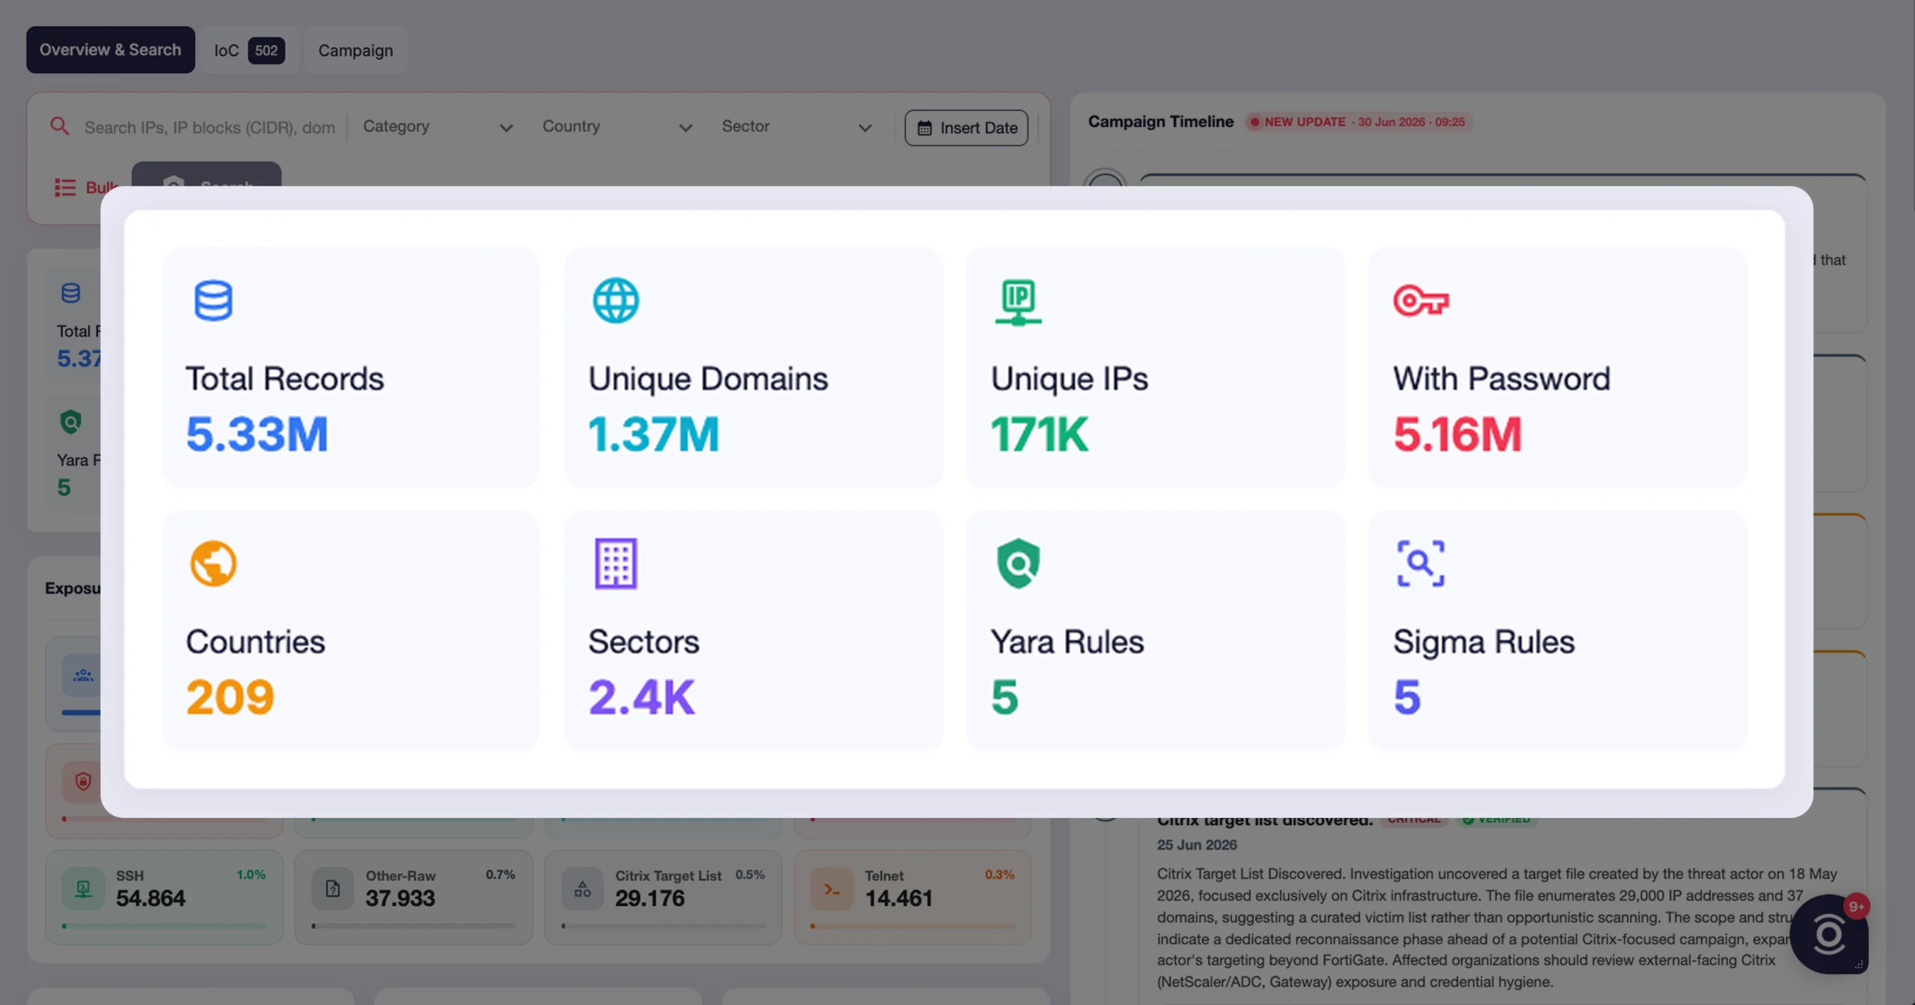
Task: Click the Citrix Target List 29.176 value
Action: 649,898
